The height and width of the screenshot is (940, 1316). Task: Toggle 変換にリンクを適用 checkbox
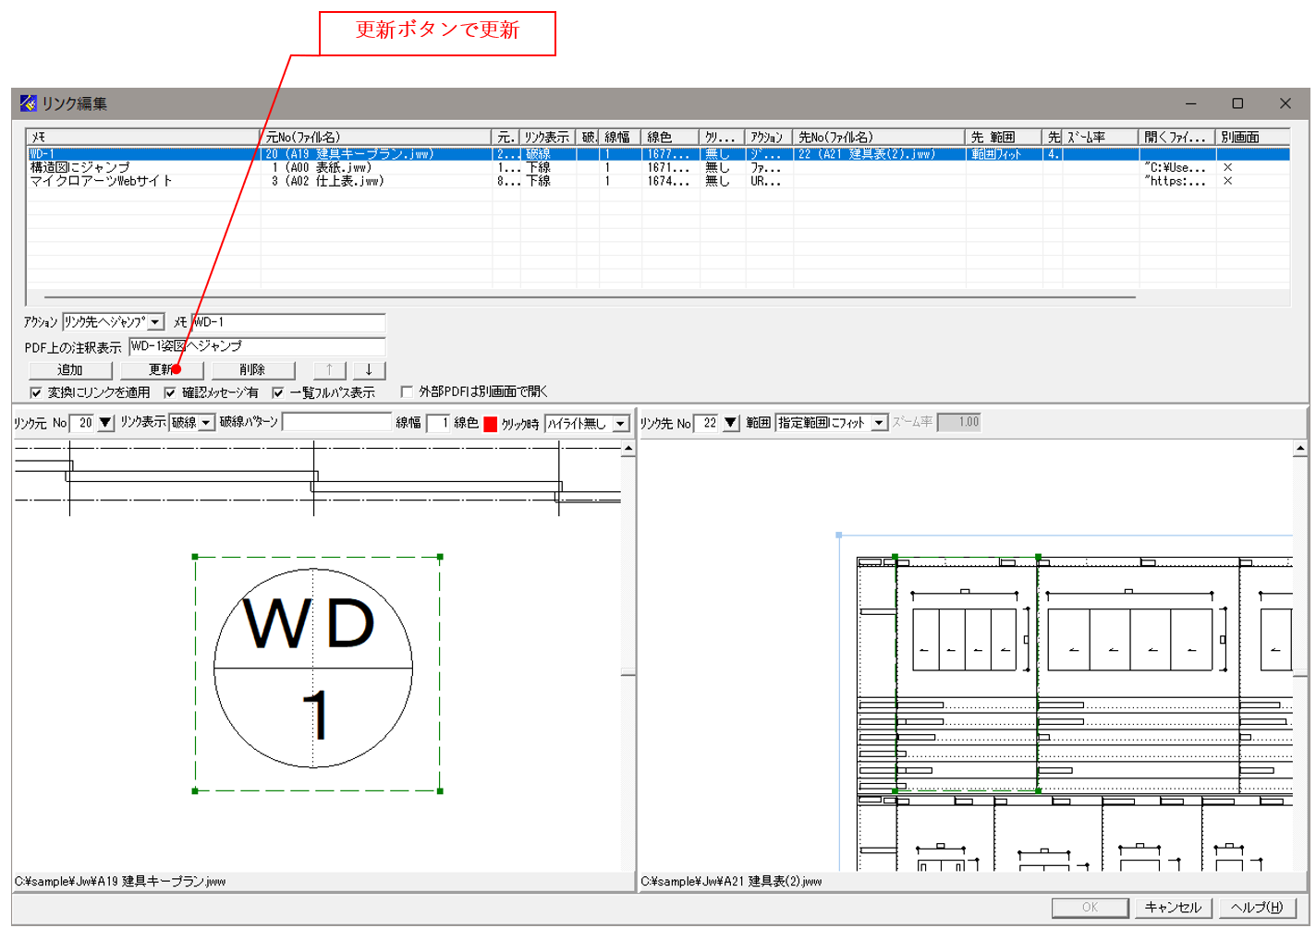tap(36, 392)
